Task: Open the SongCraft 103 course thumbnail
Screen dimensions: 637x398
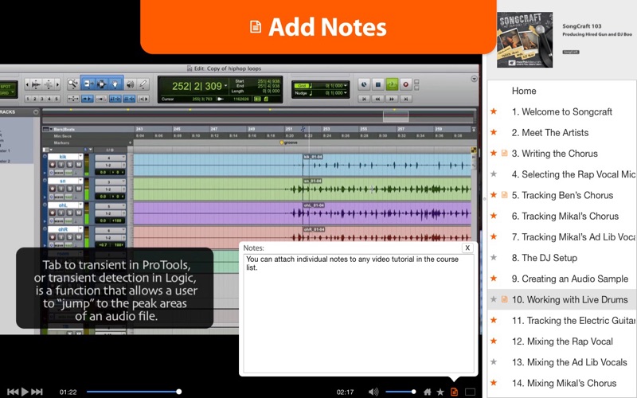Action: coord(525,40)
